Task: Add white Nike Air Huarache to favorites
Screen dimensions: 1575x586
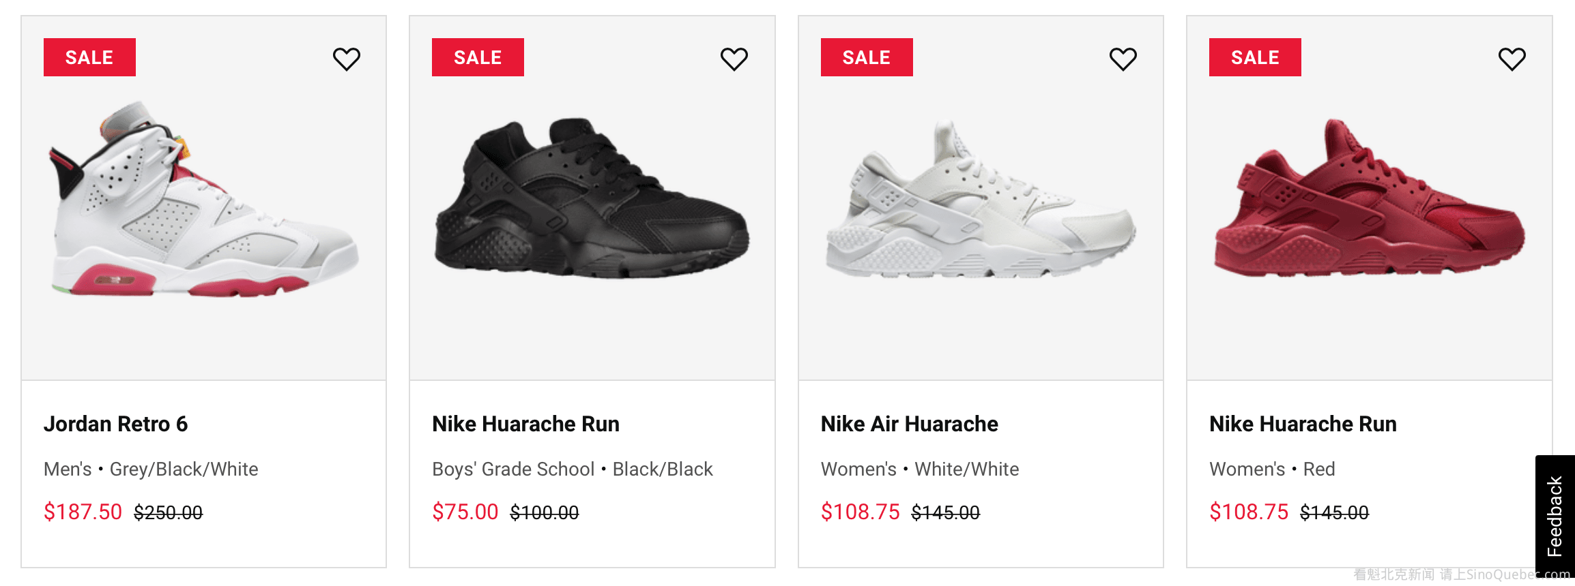Action: point(1123,59)
